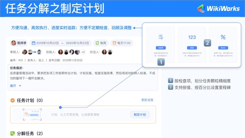Viewport: 245px width, 138px height.
Task: Click assignee 甄辉翠 avatar chip
Action: pyautogui.click(x=19, y=43)
